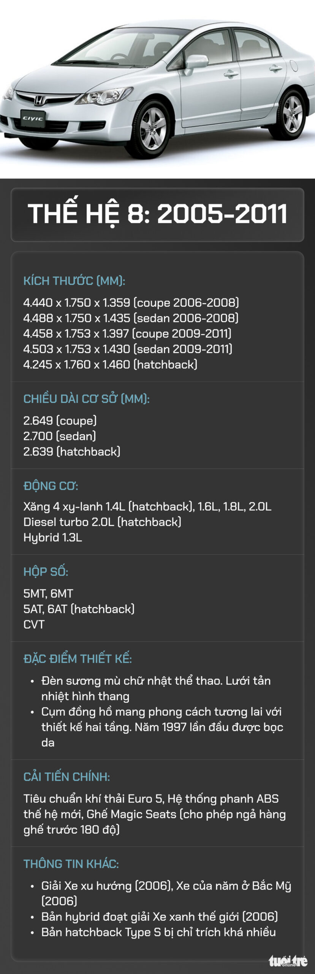Select the "KÍCH THƯỚC (MM):" heading
This screenshot has height=974, width=315.
(74, 281)
